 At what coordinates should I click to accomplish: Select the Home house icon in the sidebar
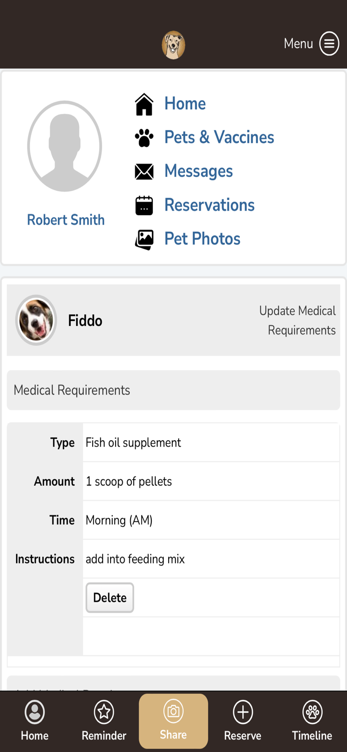[x=144, y=103]
